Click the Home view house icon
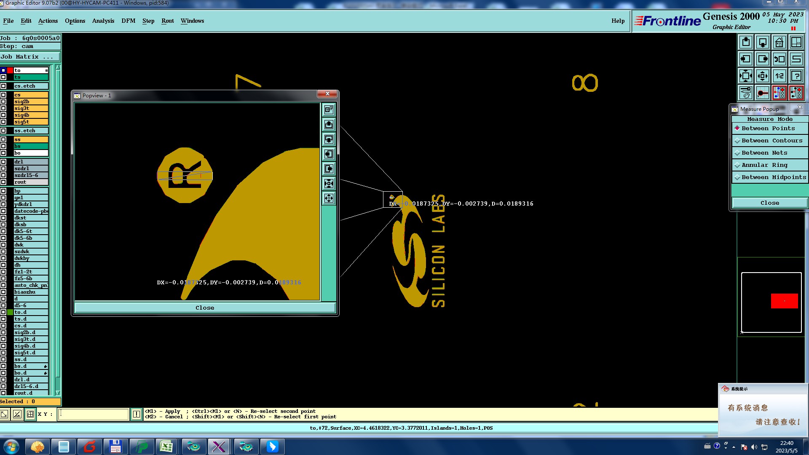The image size is (809, 455). [x=780, y=42]
